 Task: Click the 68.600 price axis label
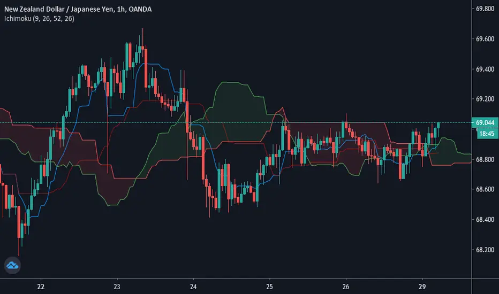coord(485,189)
